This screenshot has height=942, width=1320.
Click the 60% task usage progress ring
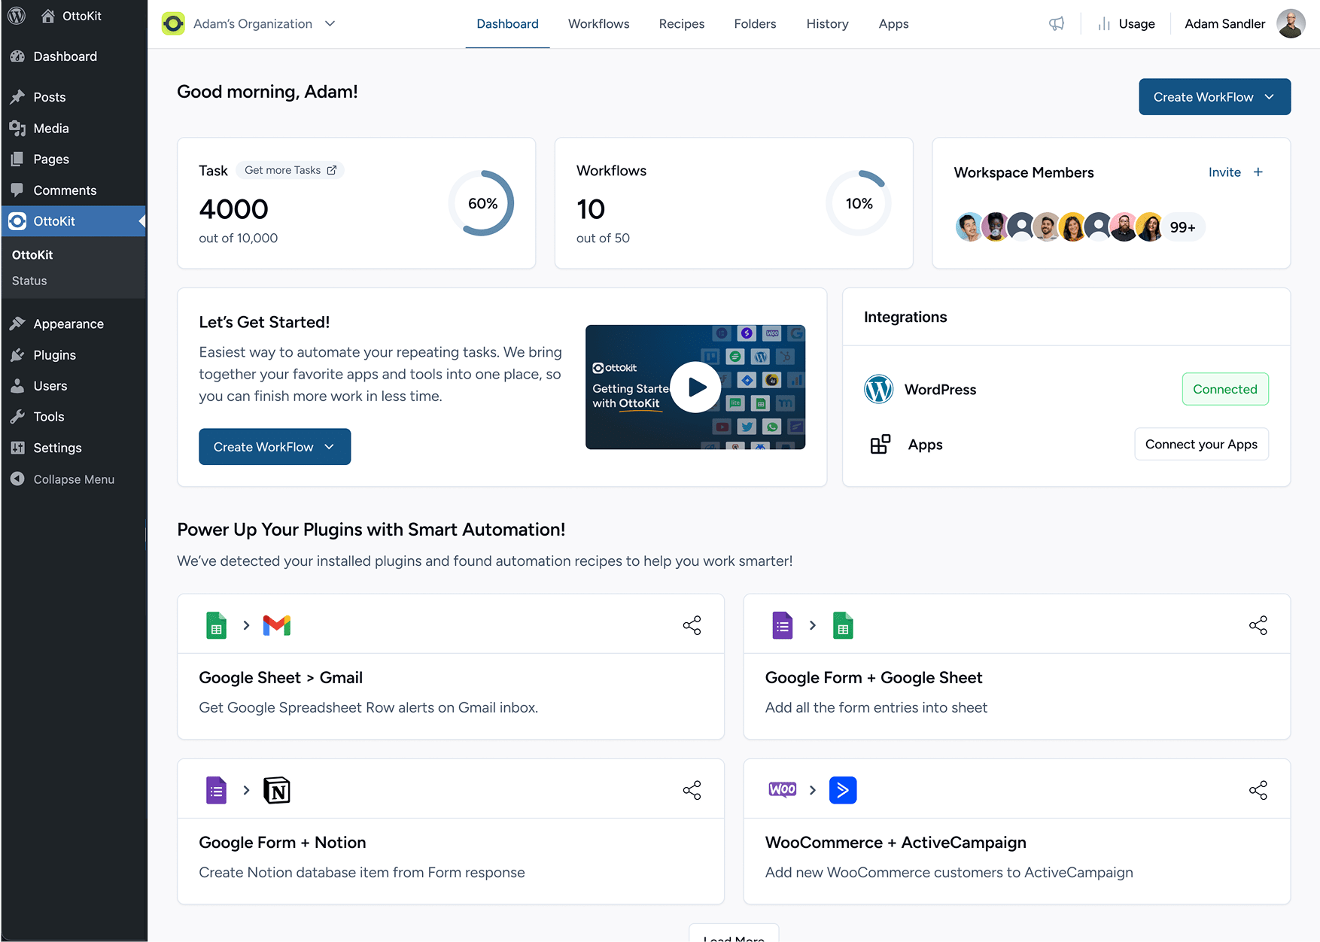click(482, 202)
